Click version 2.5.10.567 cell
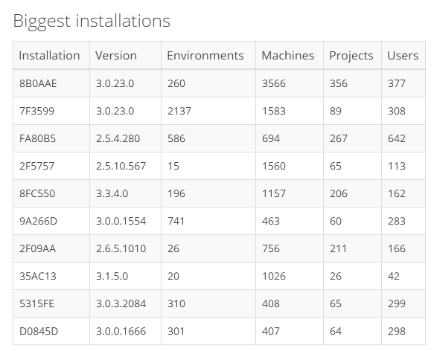This screenshot has height=351, width=434. 121,166
